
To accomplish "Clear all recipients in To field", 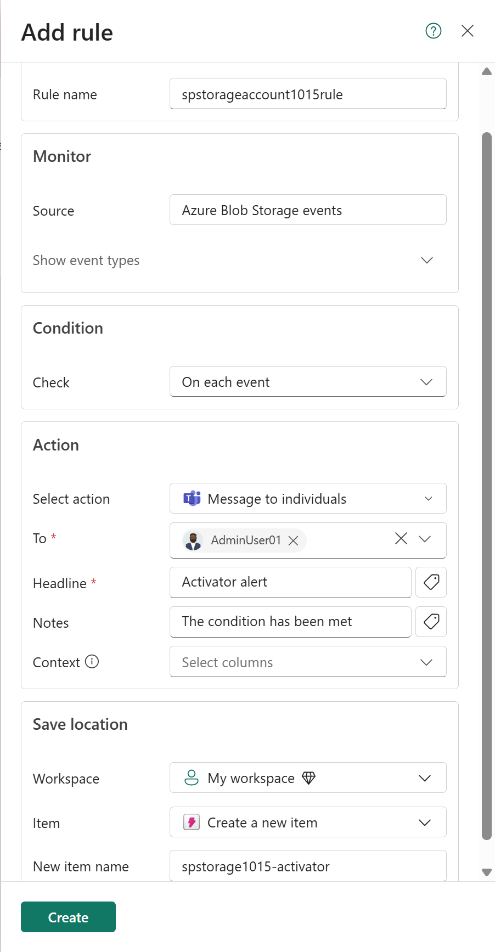I will point(401,539).
